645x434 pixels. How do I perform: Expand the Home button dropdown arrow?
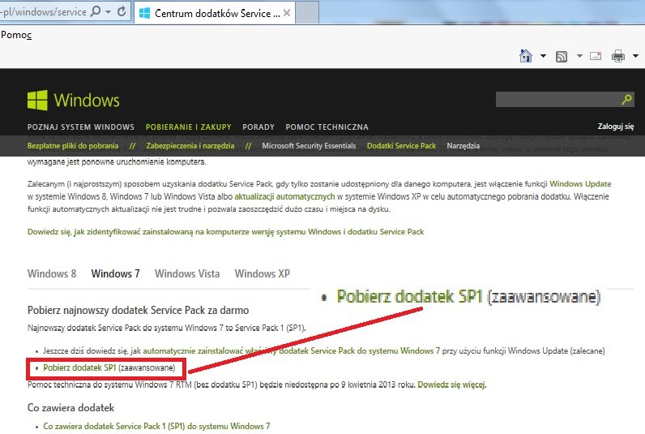pos(543,56)
